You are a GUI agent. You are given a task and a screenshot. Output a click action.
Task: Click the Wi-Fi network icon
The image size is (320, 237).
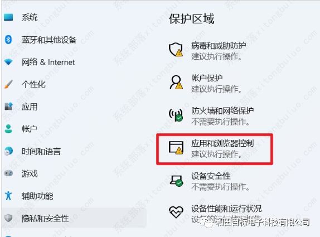click(x=8, y=62)
